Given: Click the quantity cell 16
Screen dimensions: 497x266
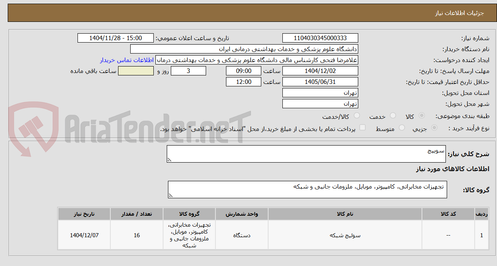Looking at the screenshot, I should tap(137, 235).
